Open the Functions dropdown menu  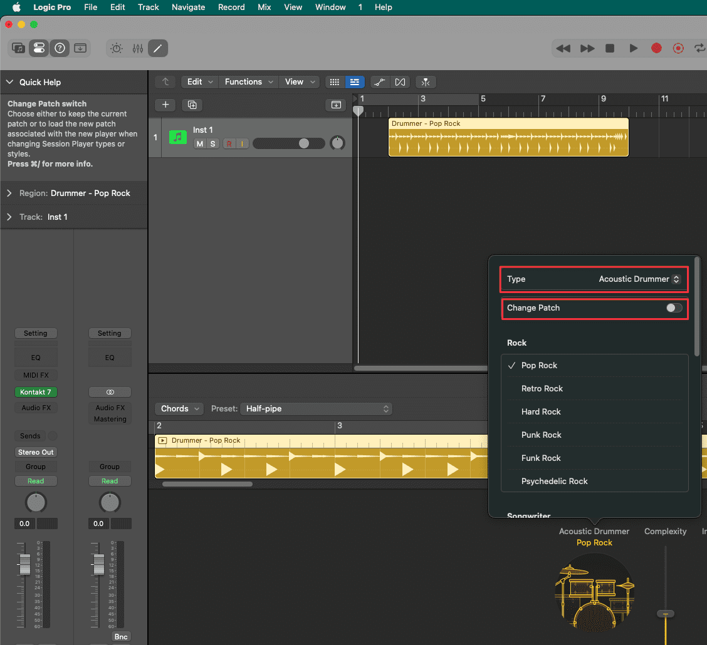[x=249, y=82]
